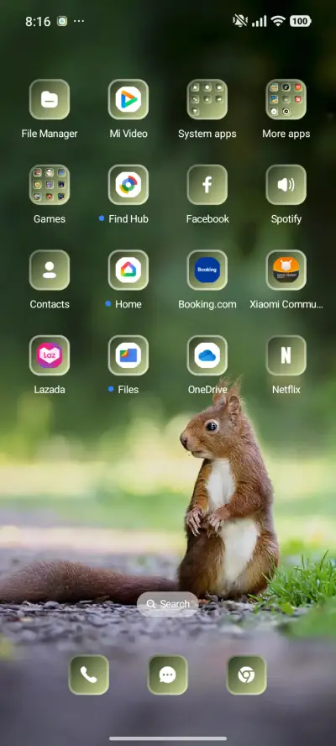Launch the Netflix app

tap(286, 355)
